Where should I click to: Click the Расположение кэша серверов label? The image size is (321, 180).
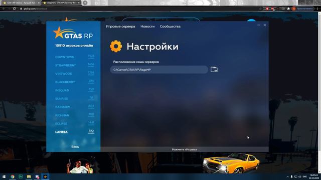point(136,62)
